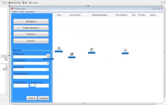Viewport: 166px width, 105px height.
Task: Click the Наименование input field
Action: point(31,77)
